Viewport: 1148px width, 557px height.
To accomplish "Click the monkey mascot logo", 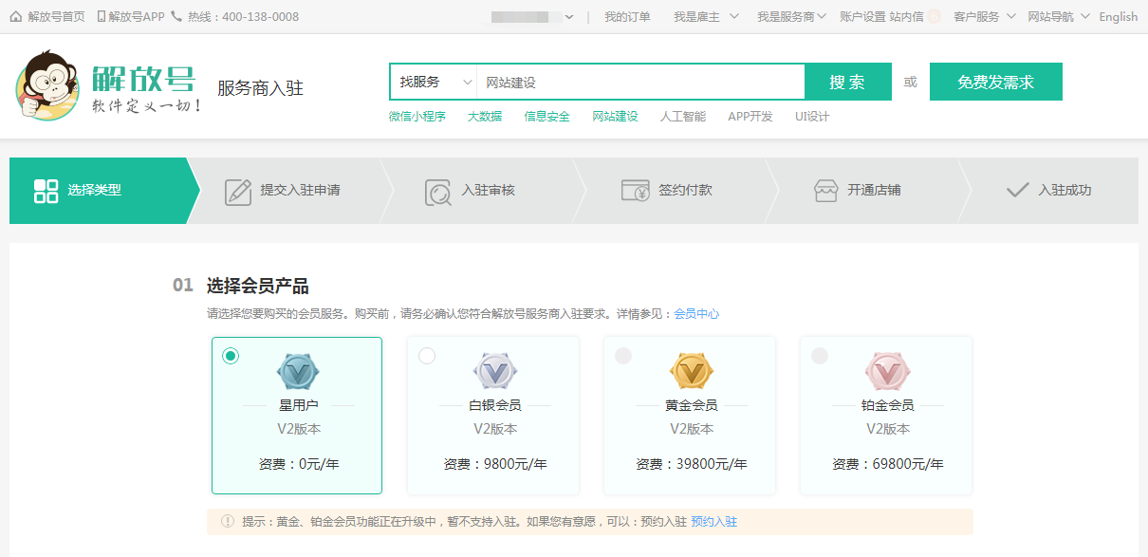I will coord(47,85).
